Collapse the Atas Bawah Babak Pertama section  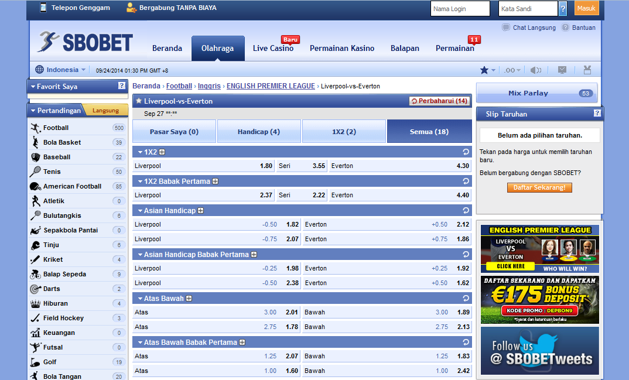[x=140, y=343]
